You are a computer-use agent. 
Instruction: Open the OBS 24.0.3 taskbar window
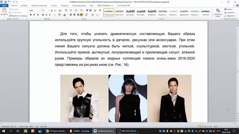coord(128,131)
